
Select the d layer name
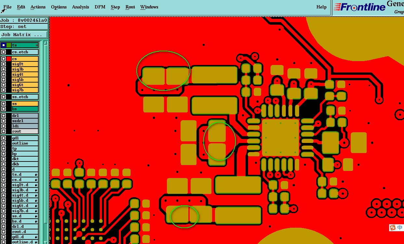(x=25, y=169)
